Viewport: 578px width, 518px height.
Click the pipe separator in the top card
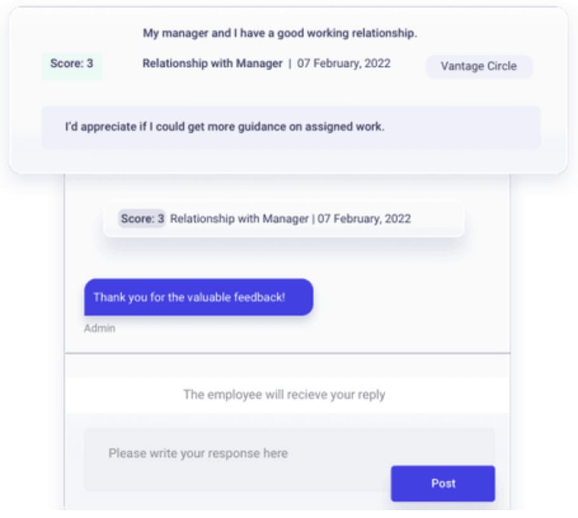coord(290,63)
